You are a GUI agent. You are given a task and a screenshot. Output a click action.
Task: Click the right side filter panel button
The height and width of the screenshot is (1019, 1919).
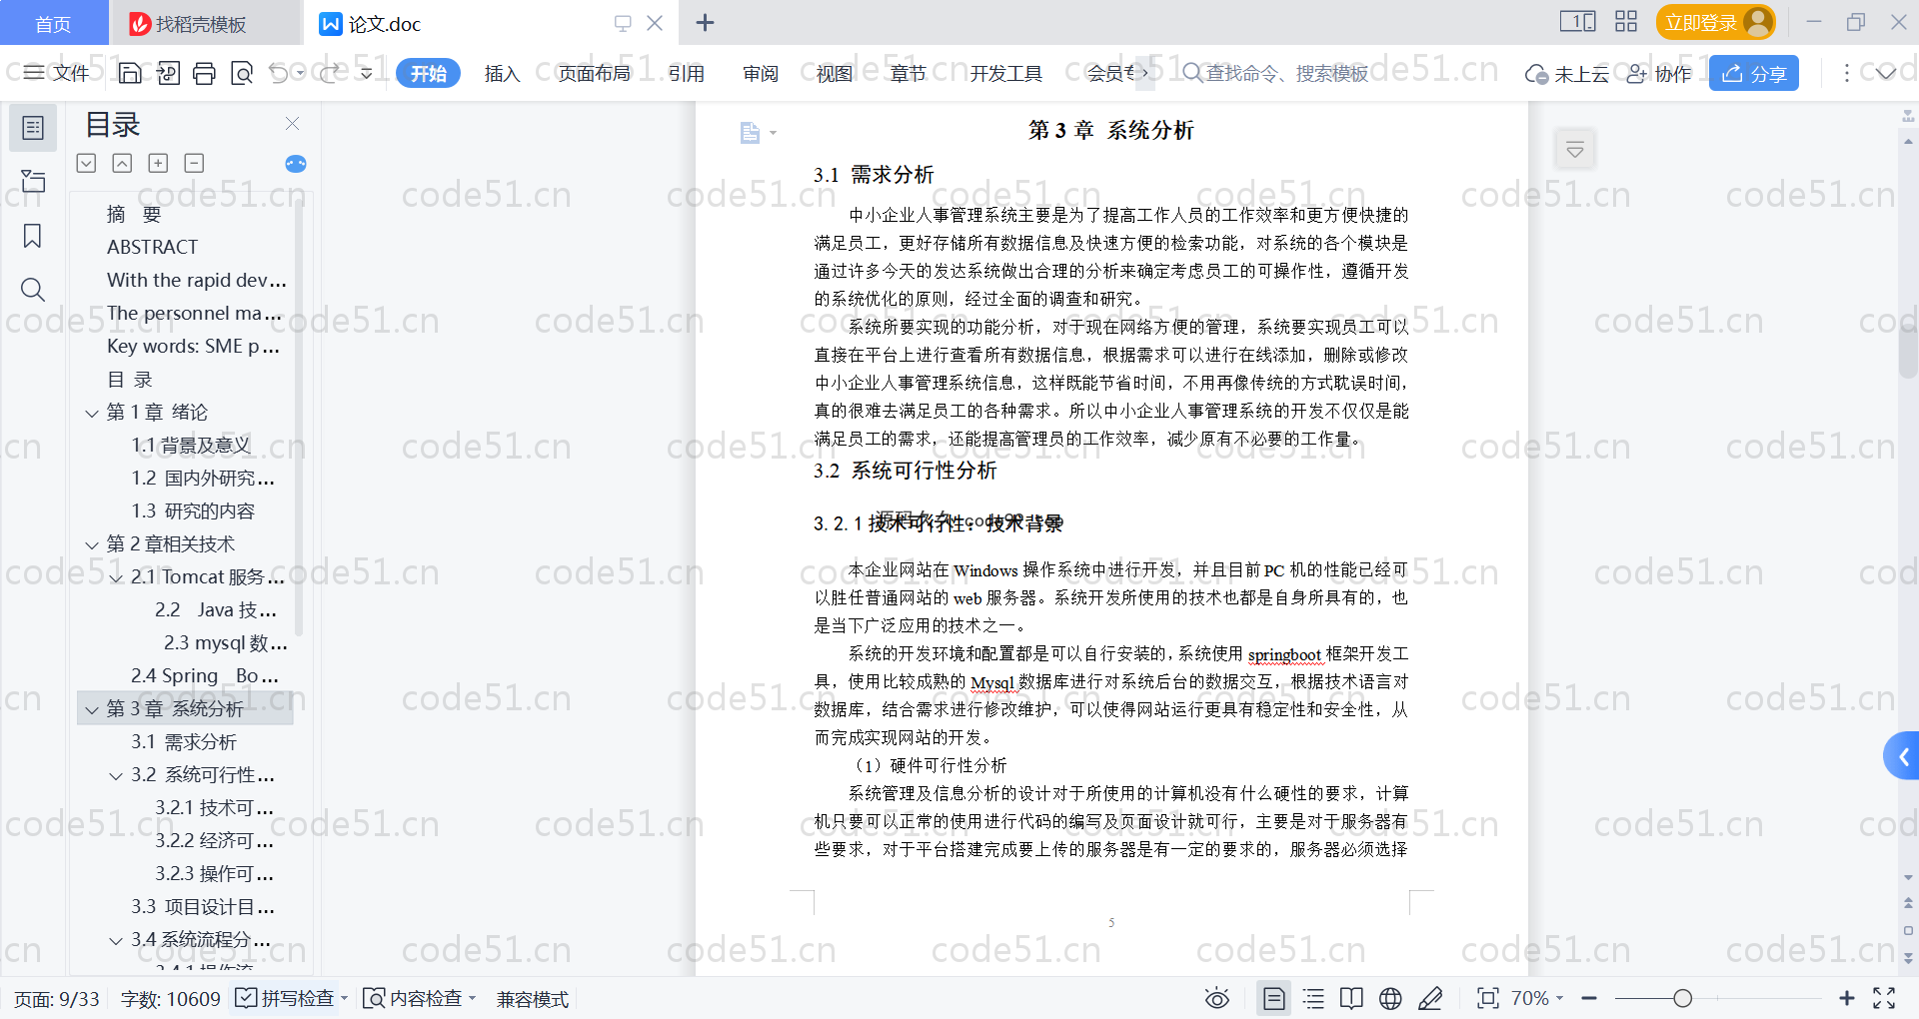[1574, 150]
